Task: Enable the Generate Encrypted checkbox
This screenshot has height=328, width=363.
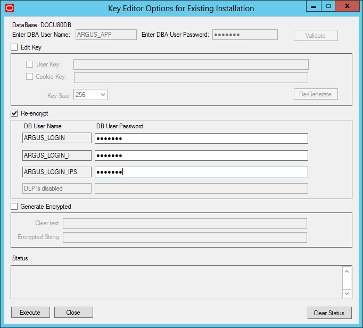Action: pyautogui.click(x=14, y=207)
